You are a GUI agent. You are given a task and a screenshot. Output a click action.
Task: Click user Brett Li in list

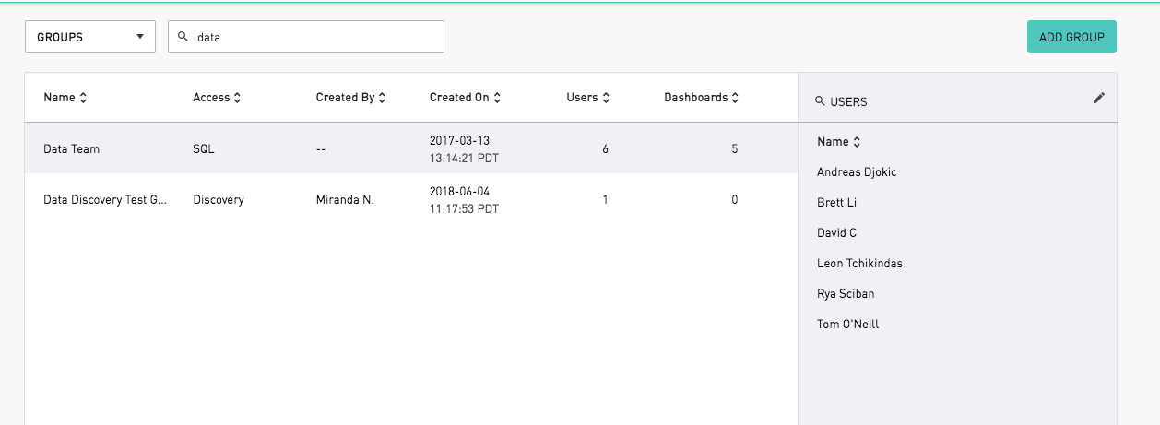837,203
